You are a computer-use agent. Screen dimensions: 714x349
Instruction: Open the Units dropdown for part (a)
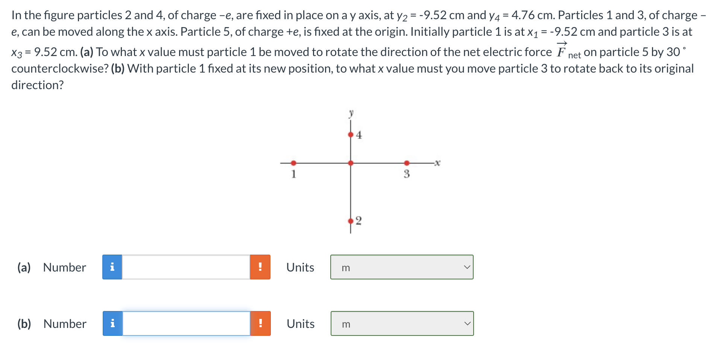coord(401,267)
